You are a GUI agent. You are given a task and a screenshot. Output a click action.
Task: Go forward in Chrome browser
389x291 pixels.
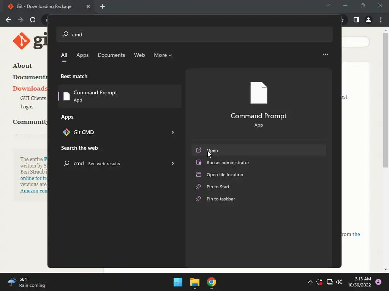[x=21, y=20]
